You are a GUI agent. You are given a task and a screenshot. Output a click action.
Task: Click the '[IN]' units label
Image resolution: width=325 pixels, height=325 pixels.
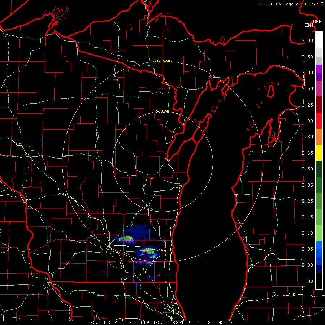point(308,25)
